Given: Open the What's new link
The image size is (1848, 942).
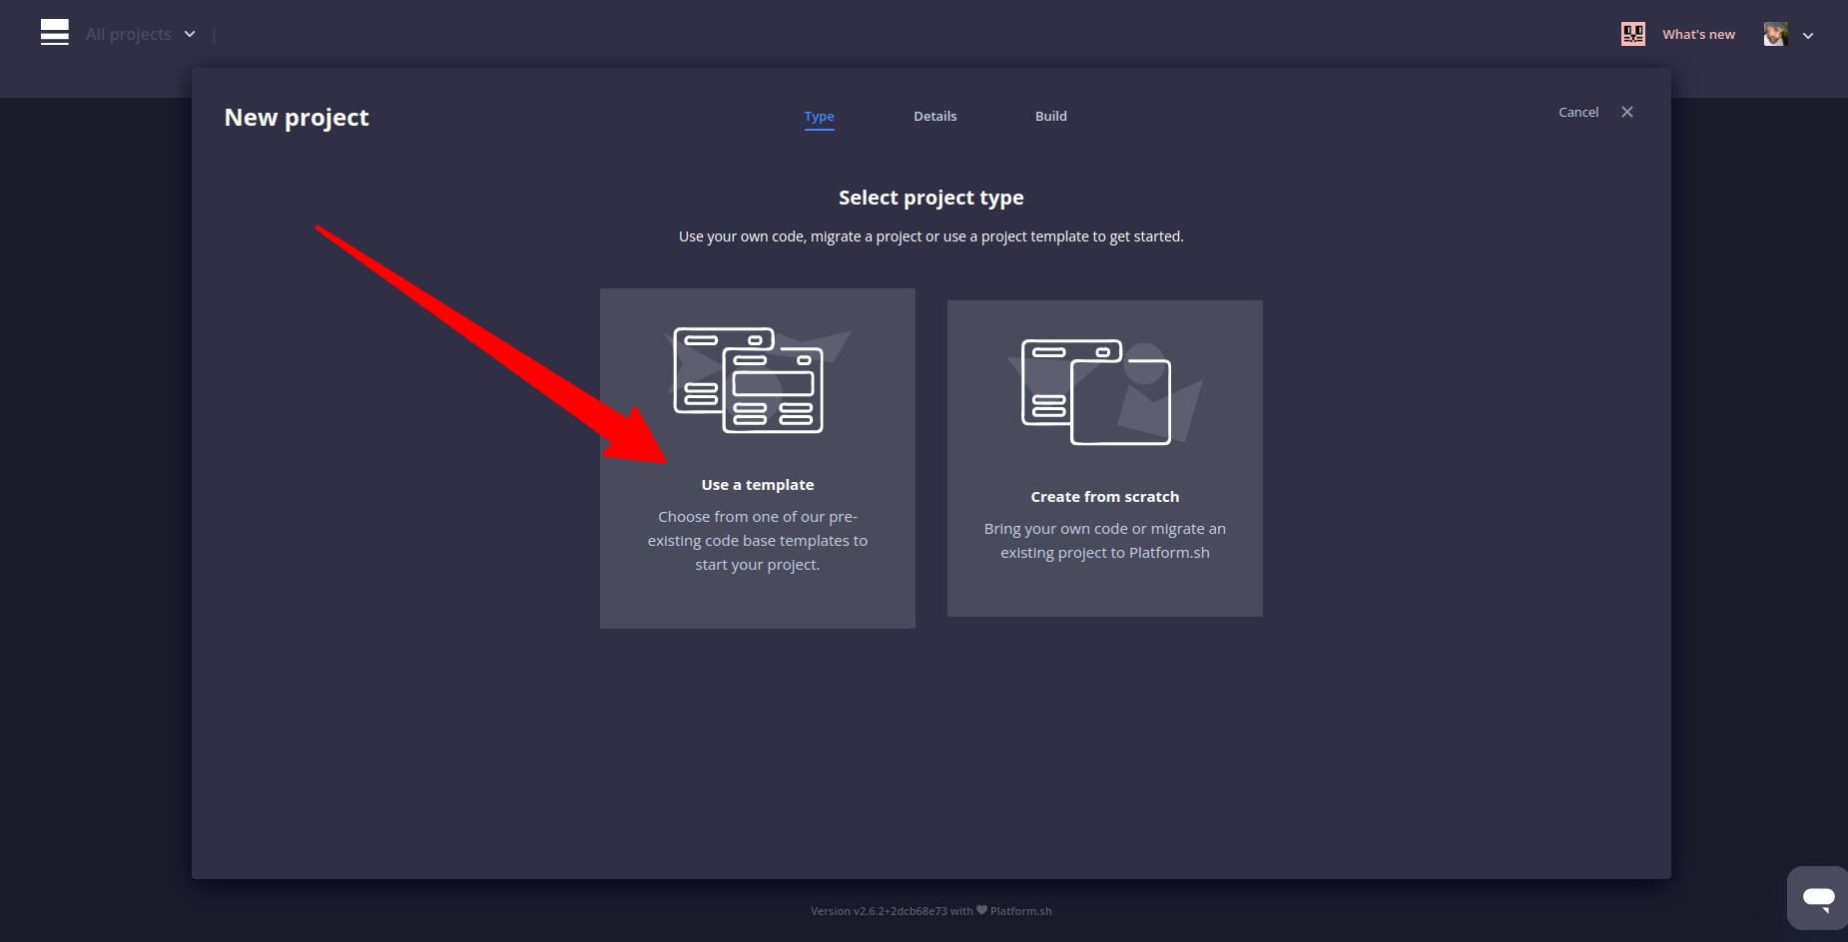Looking at the screenshot, I should (1698, 34).
